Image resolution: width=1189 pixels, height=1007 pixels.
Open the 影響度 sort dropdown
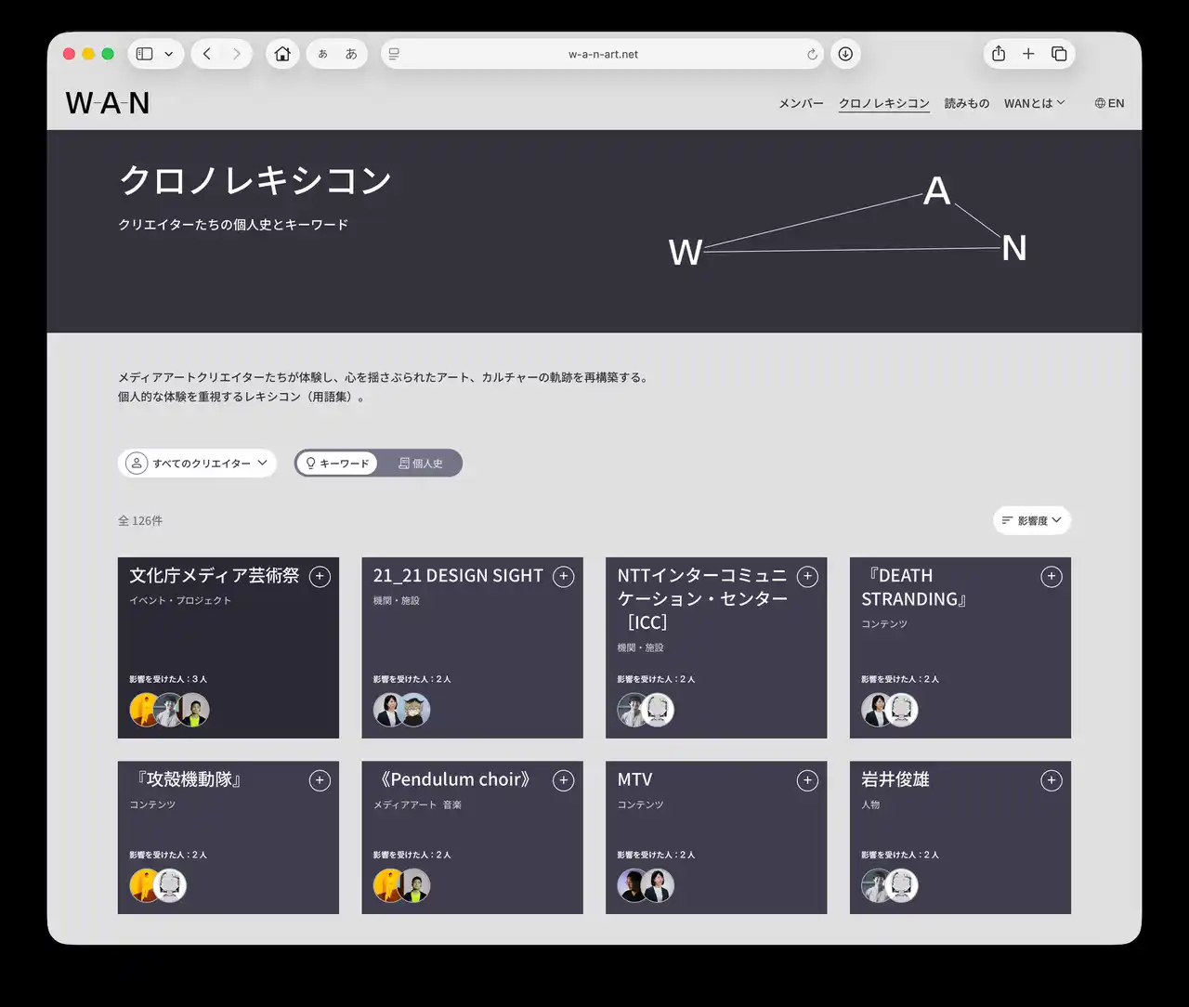click(x=1031, y=521)
